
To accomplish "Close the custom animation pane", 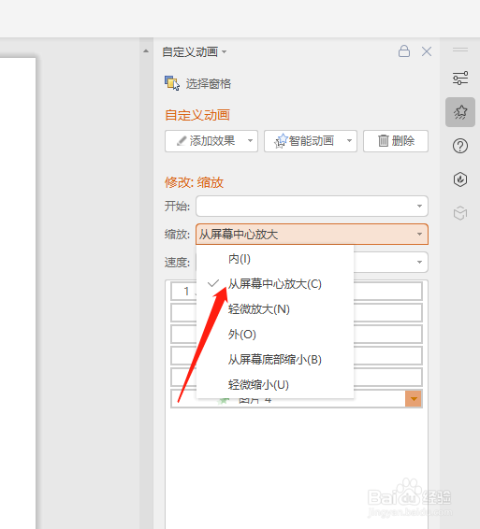I will tap(427, 51).
